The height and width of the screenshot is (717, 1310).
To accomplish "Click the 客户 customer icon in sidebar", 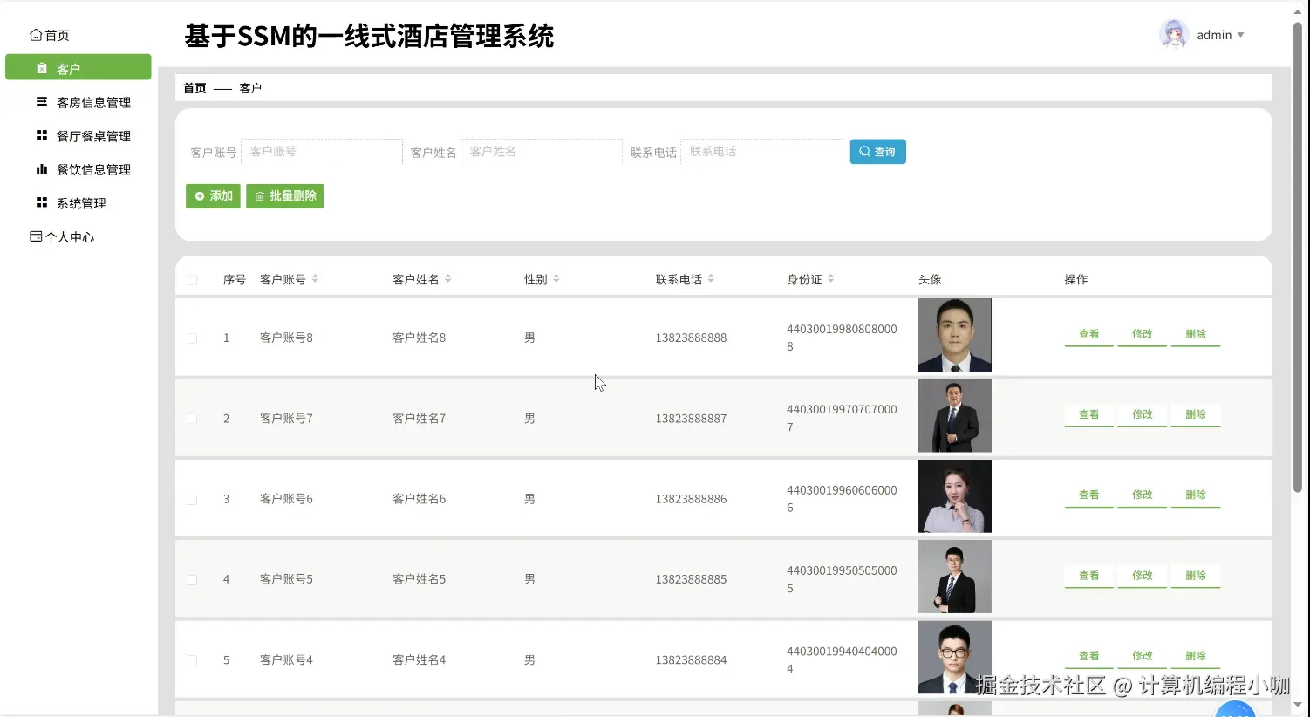I will [42, 66].
